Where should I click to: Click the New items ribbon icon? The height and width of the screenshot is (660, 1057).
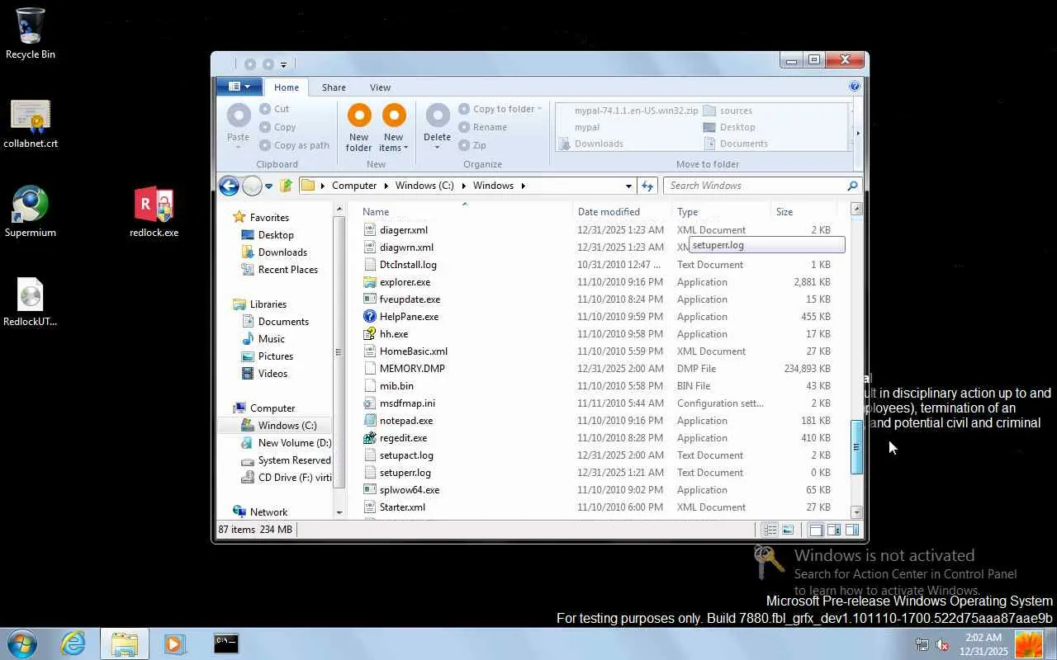pyautogui.click(x=394, y=115)
